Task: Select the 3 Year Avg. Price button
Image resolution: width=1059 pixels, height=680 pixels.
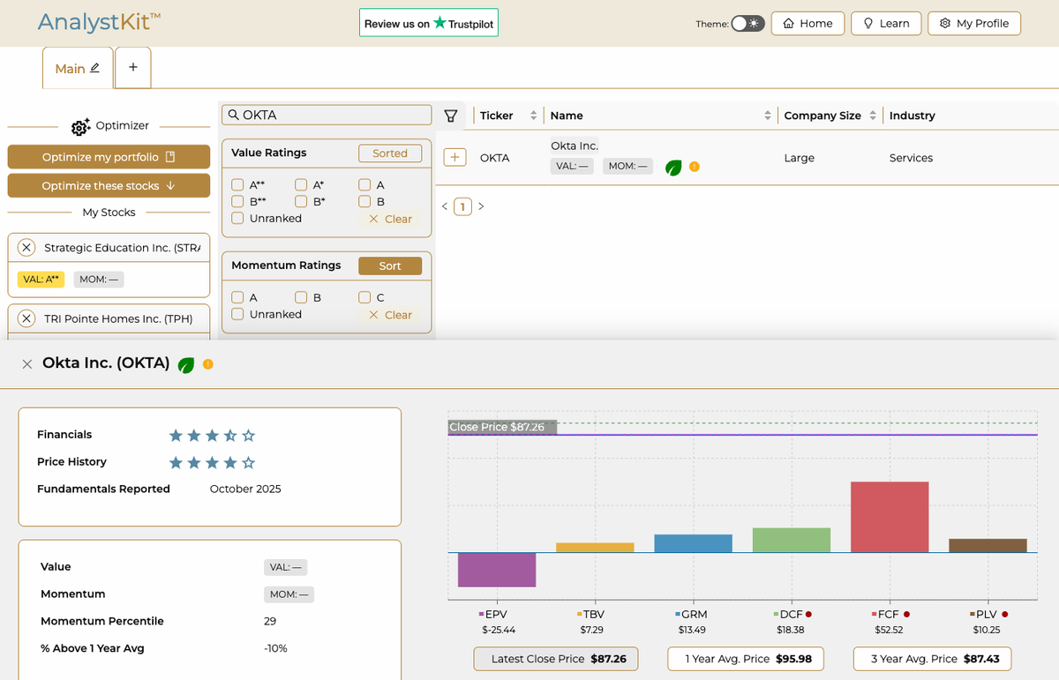Action: (x=932, y=659)
